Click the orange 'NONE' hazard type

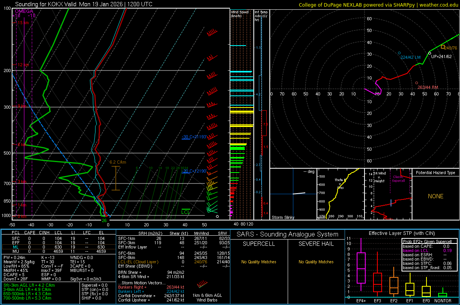click(436, 196)
